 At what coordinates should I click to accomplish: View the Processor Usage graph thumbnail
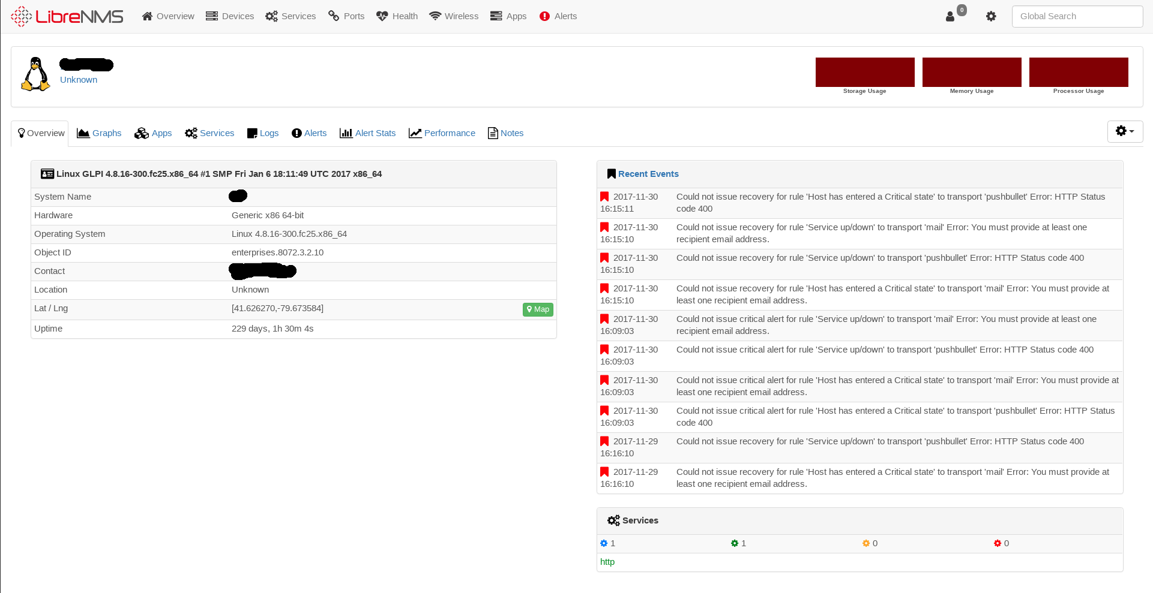coord(1079,72)
